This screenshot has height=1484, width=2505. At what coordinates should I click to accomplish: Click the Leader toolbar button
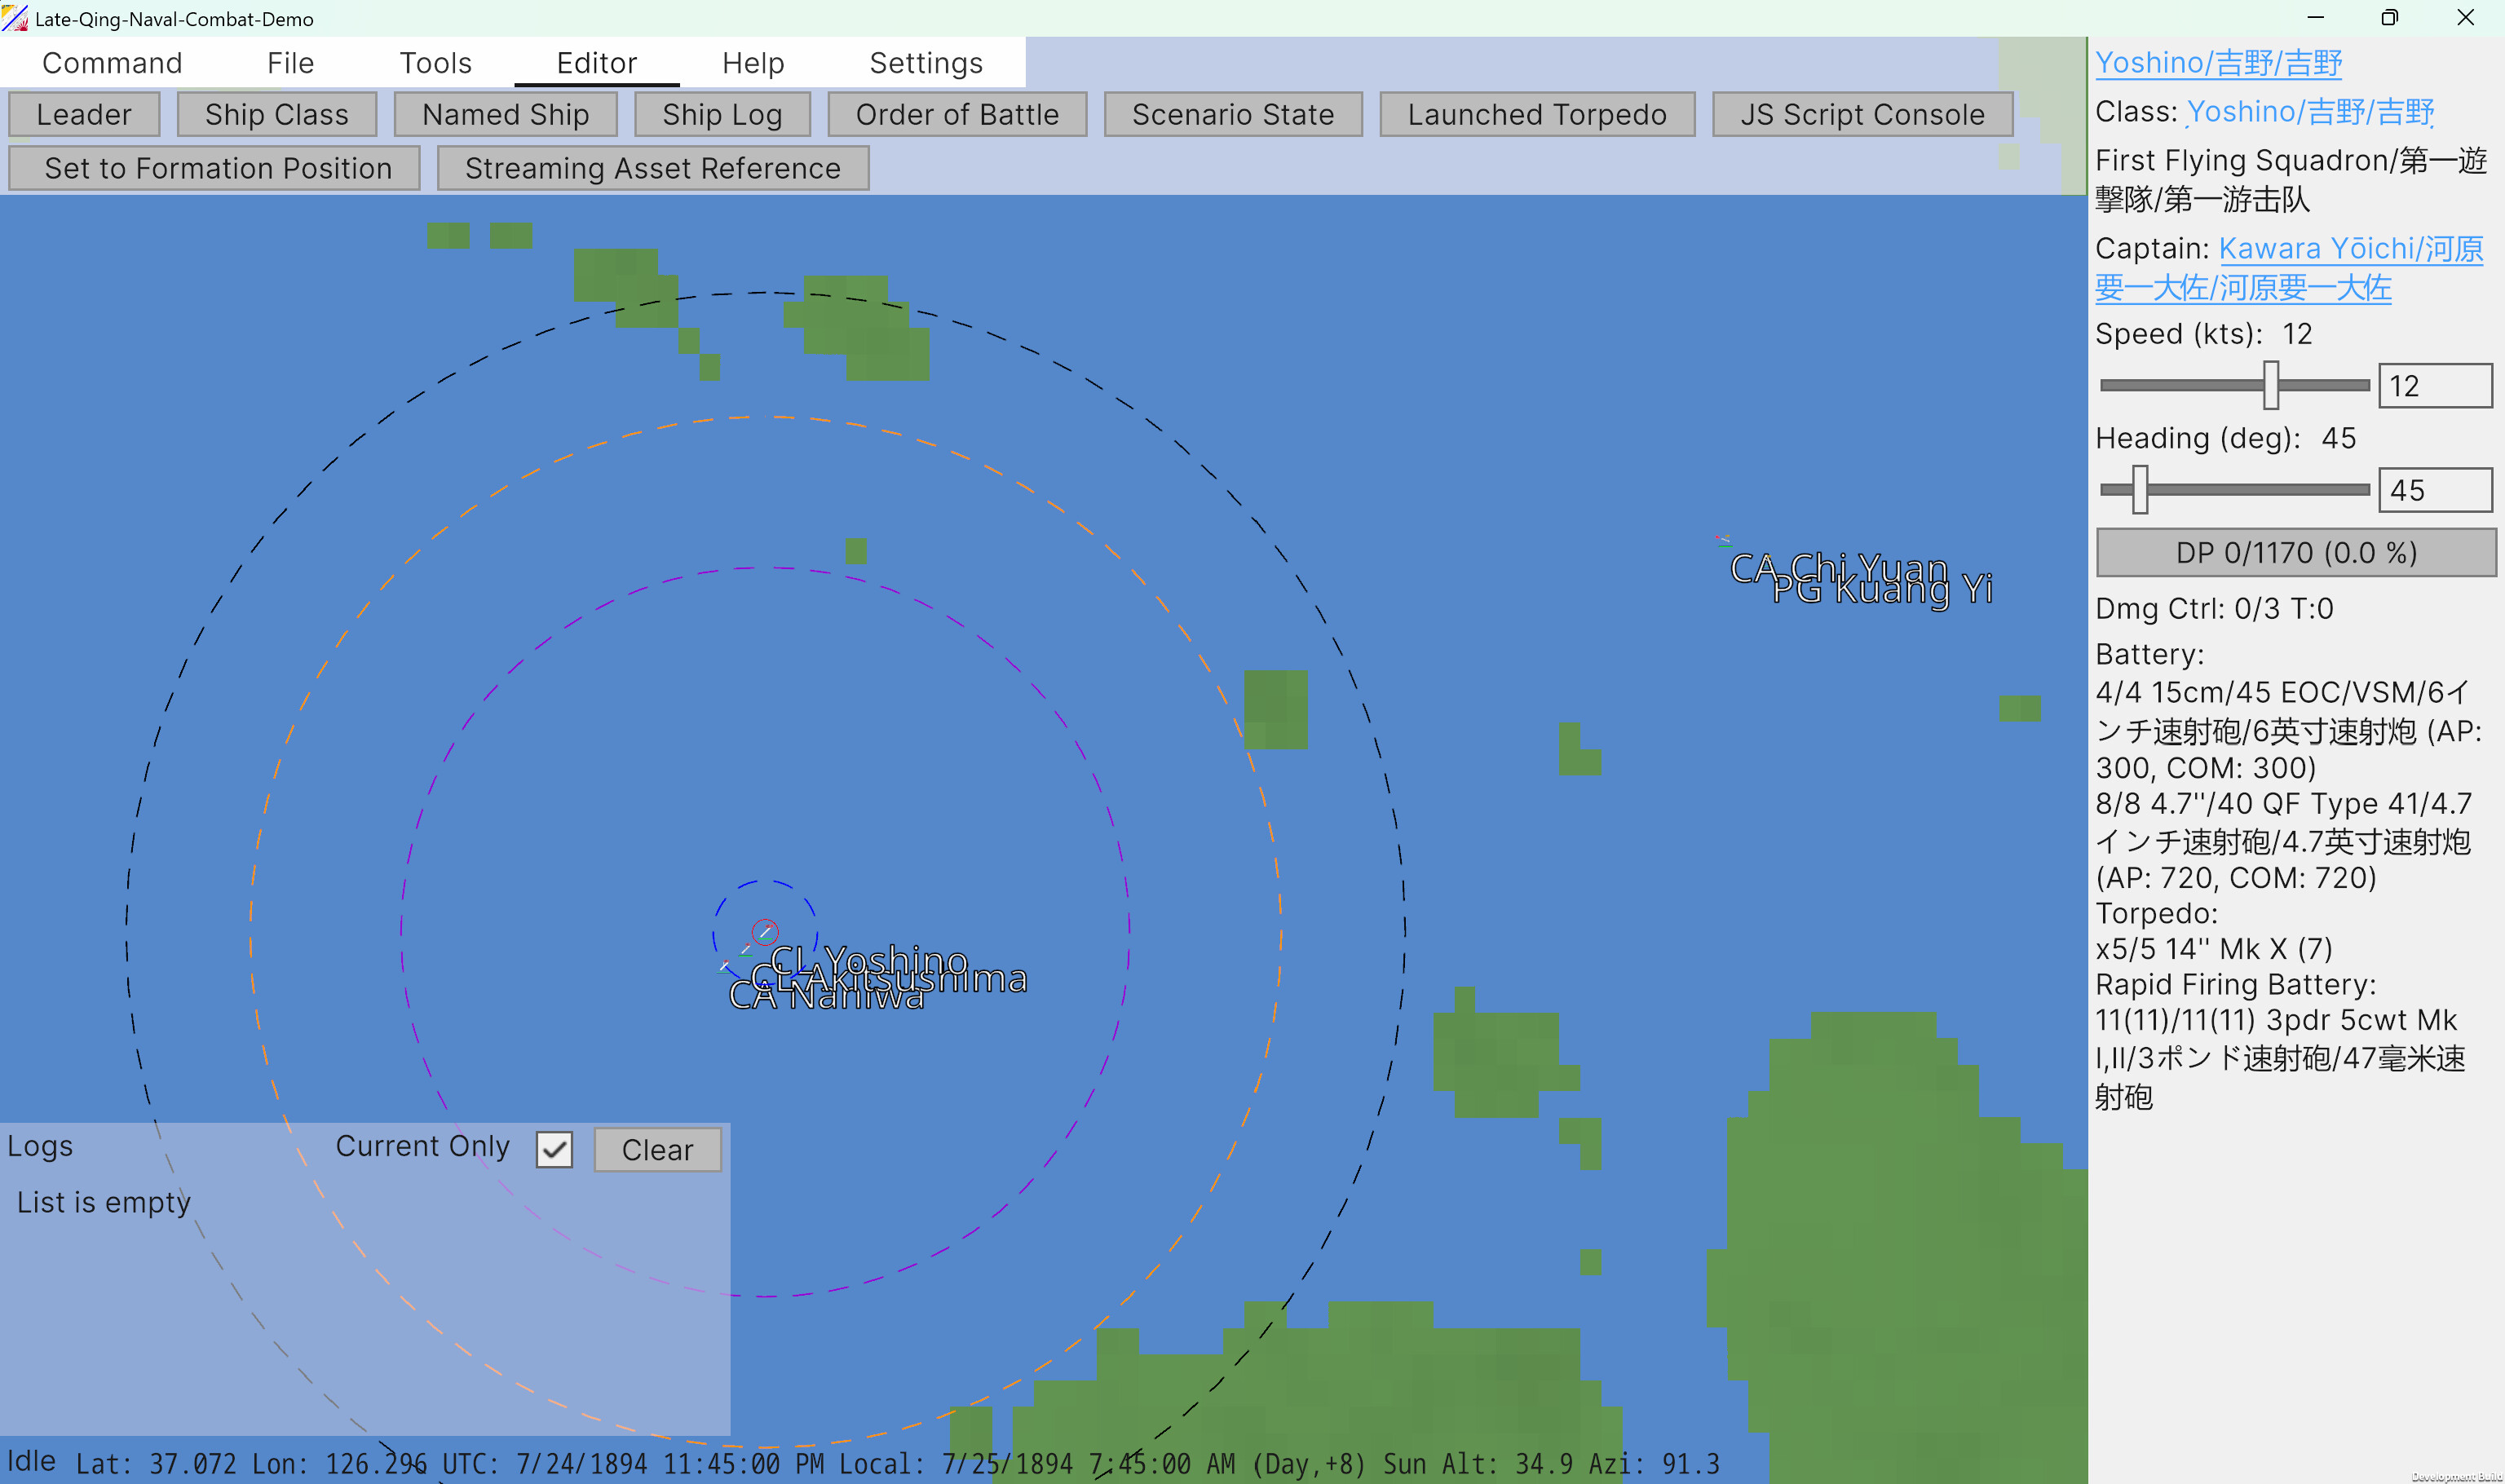(x=83, y=113)
